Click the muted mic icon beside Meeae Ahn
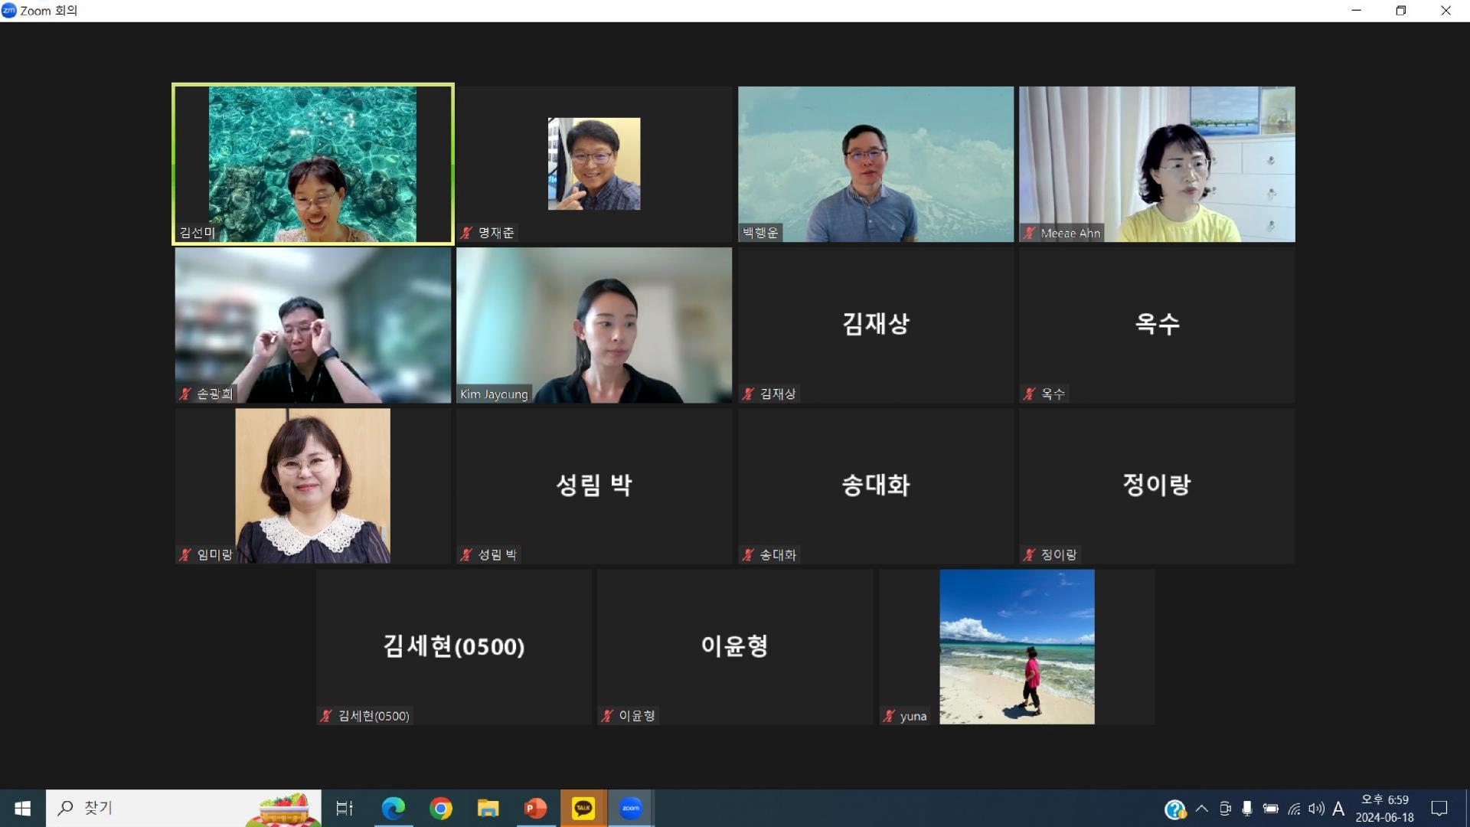 (x=1029, y=233)
